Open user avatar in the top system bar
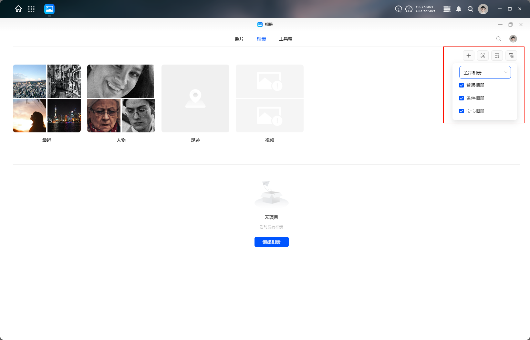Image resolution: width=530 pixels, height=340 pixels. point(483,9)
